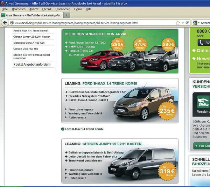
Task: Open sidebar link Mercedes-Benz A 180 CDI
Action: coord(29,43)
